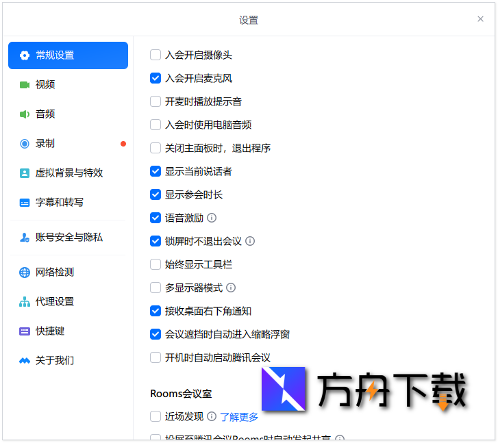Image resolution: width=498 pixels, height=443 pixels.
Task: Go to the 录制 settings tab
Action: [x=68, y=144]
